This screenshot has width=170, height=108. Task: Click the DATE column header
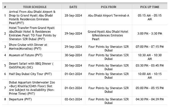coord(73,7)
